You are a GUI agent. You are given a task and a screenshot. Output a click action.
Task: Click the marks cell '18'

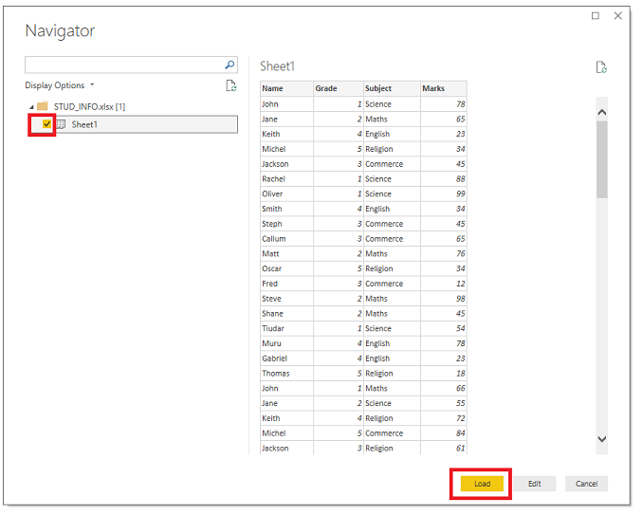(444, 374)
